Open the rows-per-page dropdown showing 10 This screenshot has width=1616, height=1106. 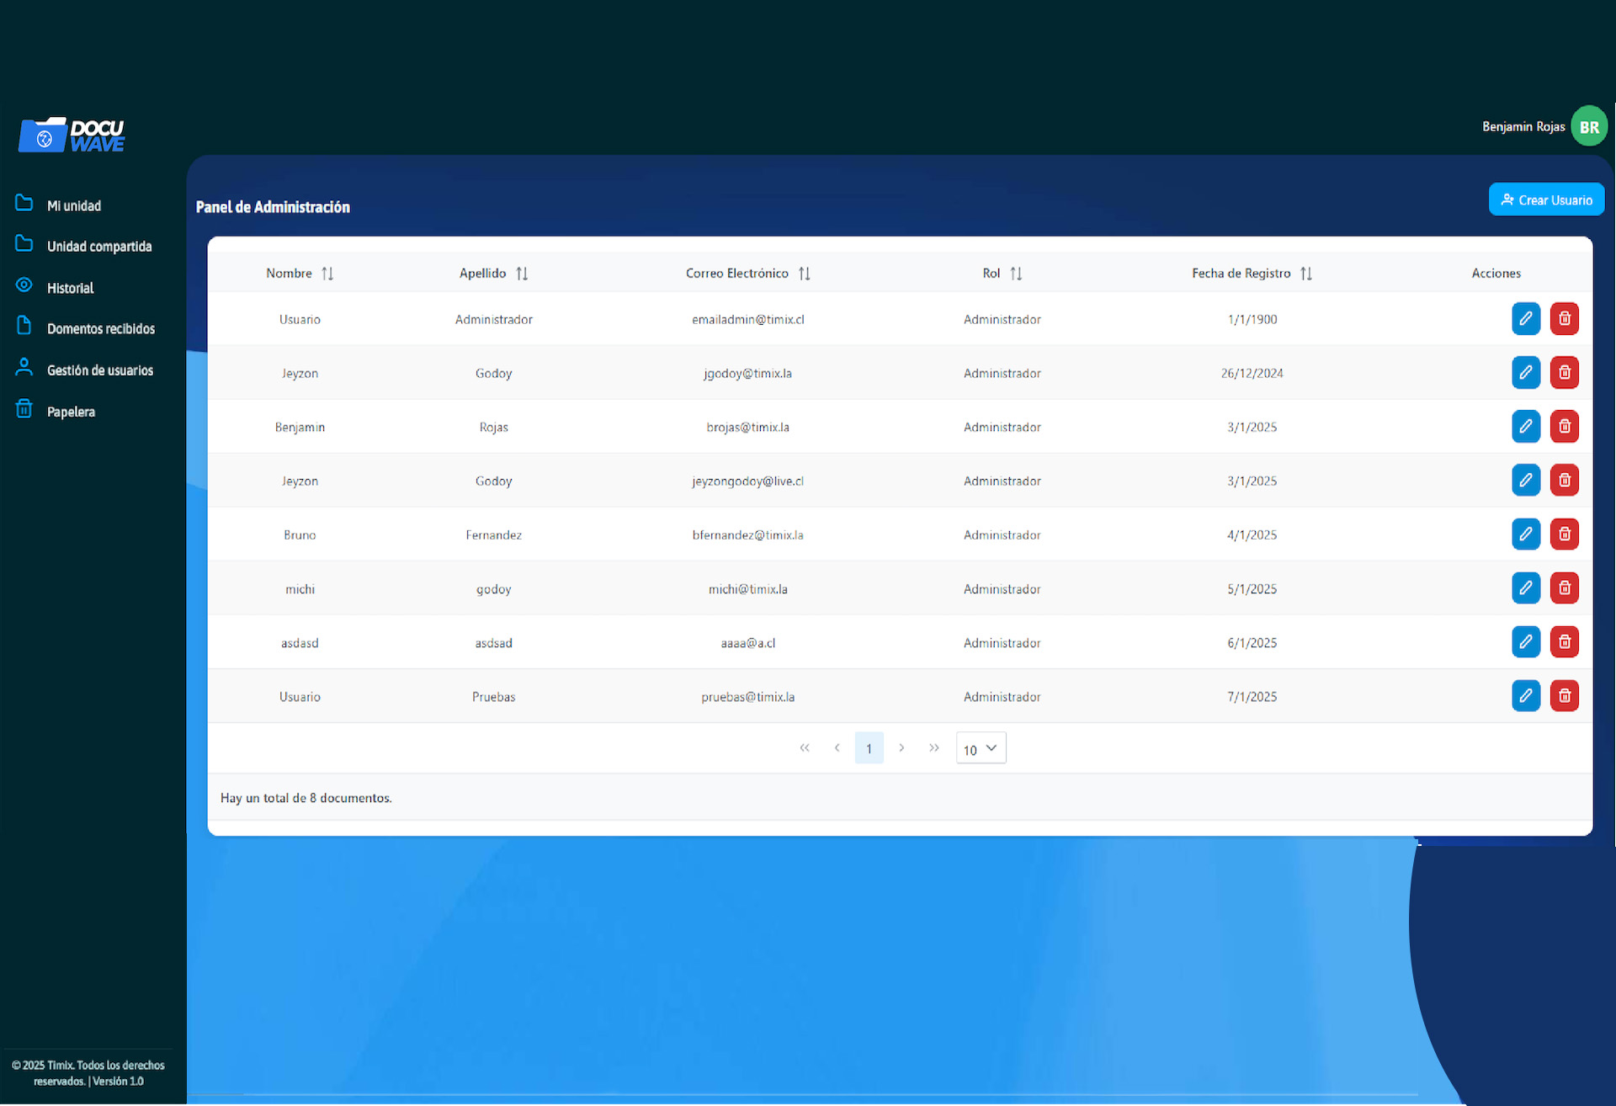point(981,748)
